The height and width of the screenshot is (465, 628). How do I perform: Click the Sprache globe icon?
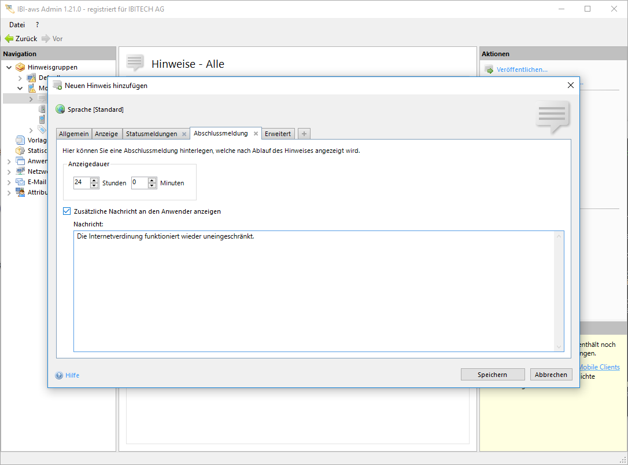[x=60, y=109]
